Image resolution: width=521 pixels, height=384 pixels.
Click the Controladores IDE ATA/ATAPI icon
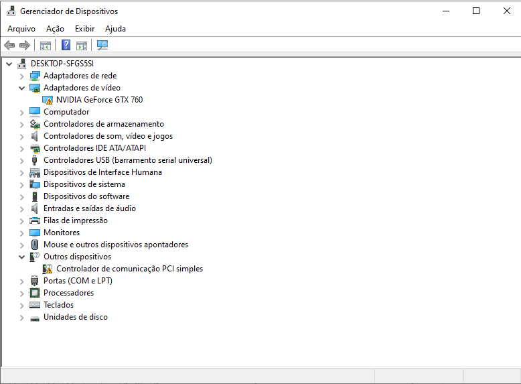tap(35, 148)
